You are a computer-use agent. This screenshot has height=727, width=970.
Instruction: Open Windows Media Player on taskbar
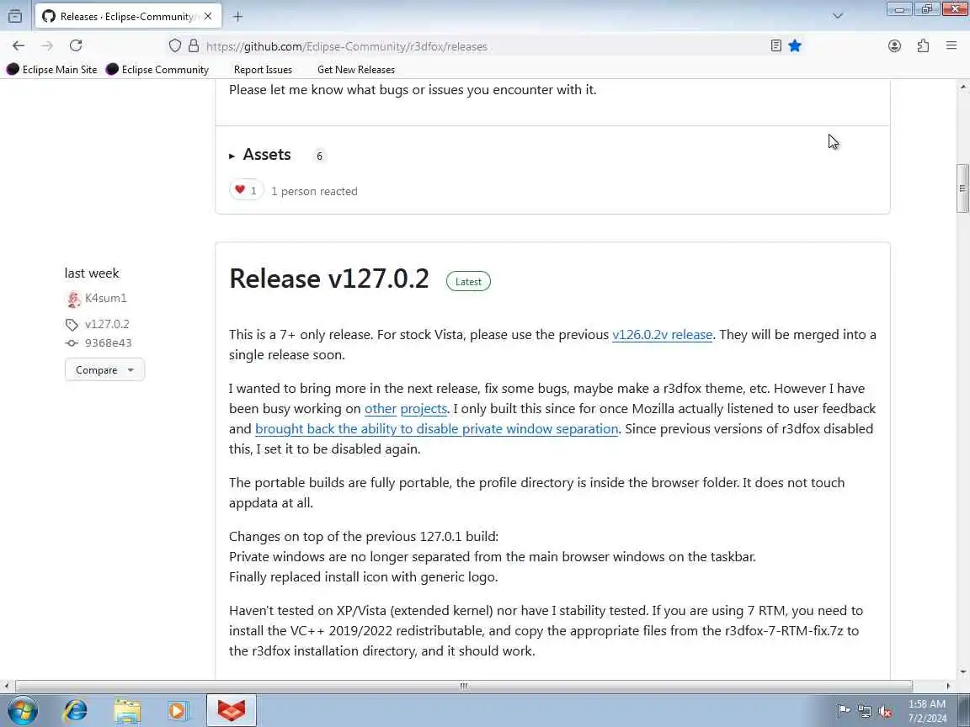pos(179,710)
